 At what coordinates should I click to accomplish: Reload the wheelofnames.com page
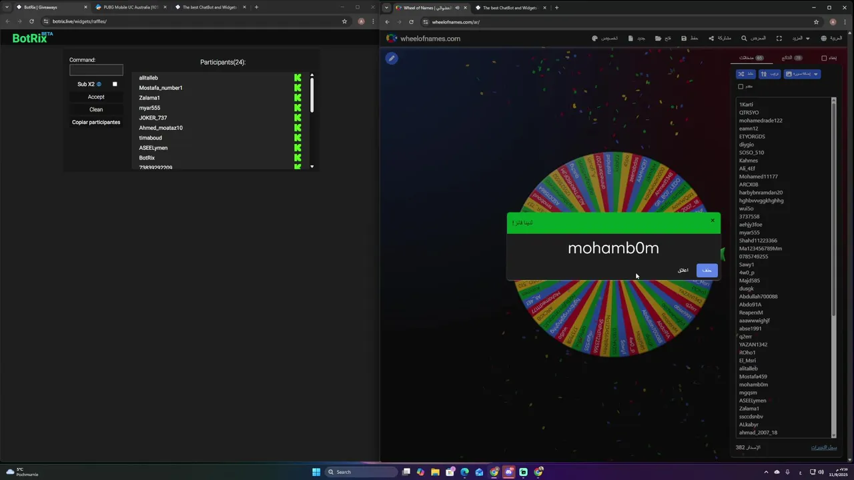click(x=411, y=22)
